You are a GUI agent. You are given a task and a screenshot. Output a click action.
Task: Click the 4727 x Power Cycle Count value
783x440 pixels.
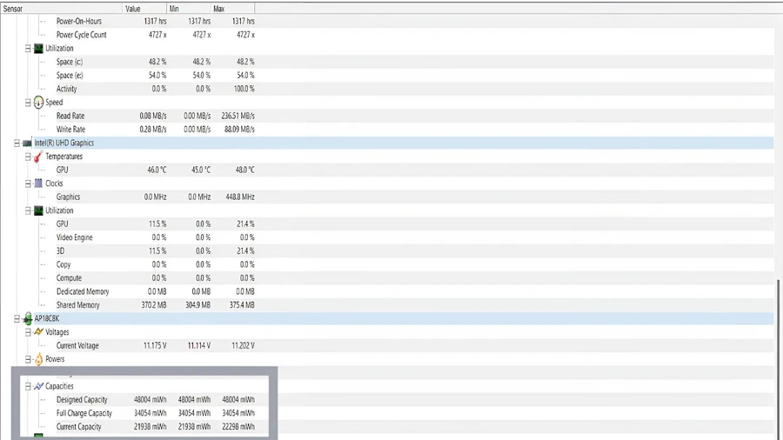pyautogui.click(x=157, y=35)
